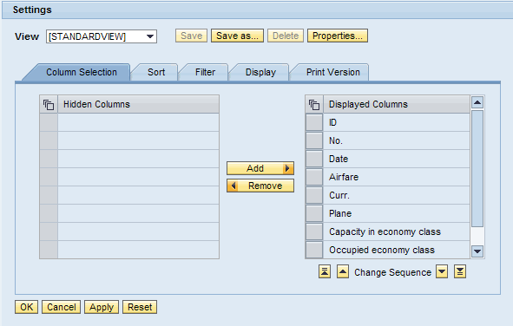The image size is (513, 326).
Task: Click the Airfare column entry
Action: point(397,177)
